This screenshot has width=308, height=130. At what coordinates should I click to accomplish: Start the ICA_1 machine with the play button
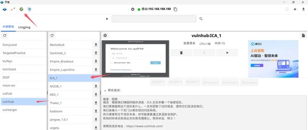pyautogui.click(x=227, y=52)
